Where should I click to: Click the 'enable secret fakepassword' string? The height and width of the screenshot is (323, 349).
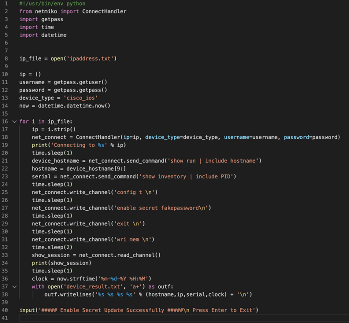click(x=162, y=208)
